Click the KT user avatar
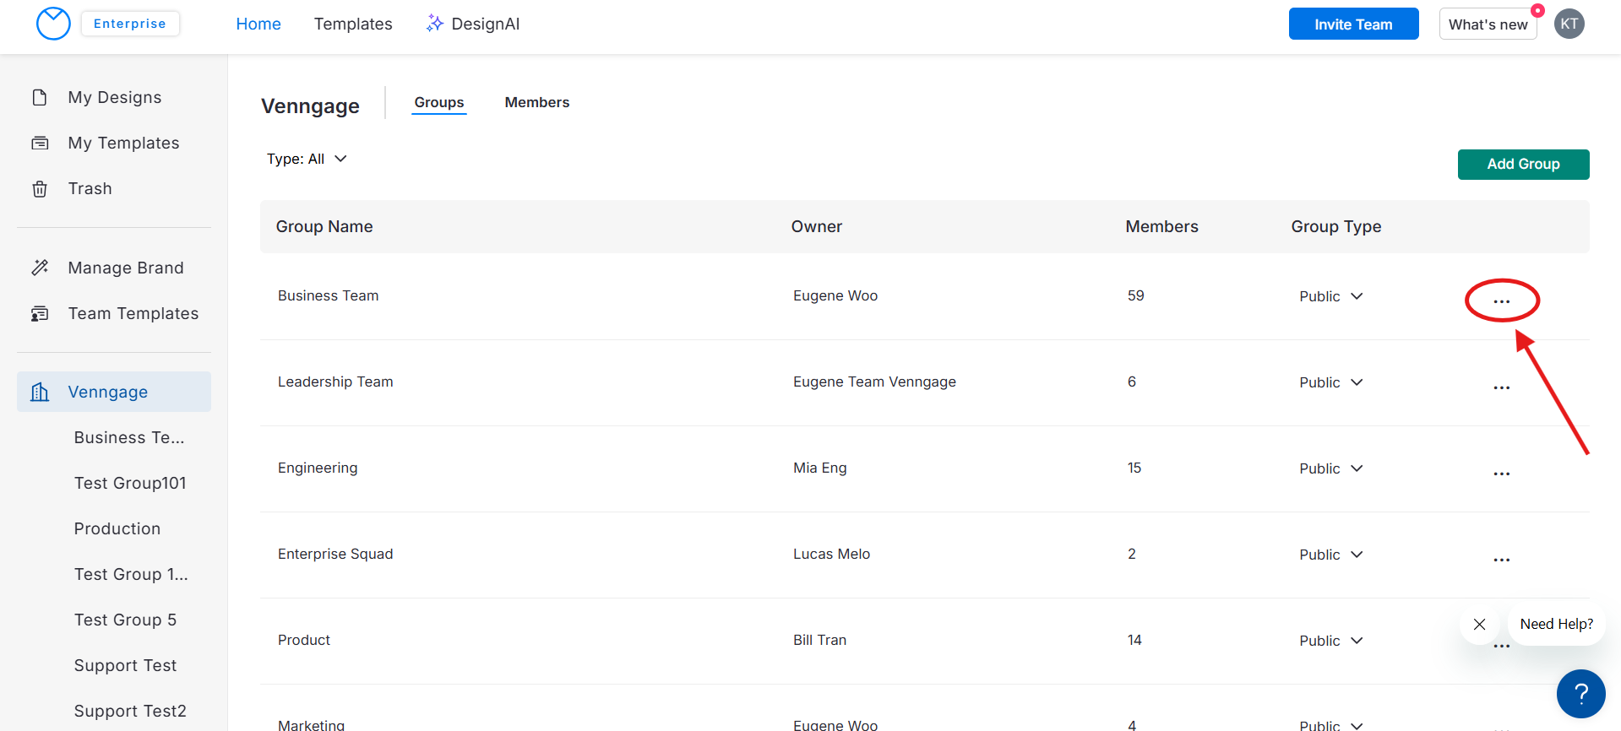Image resolution: width=1621 pixels, height=731 pixels. point(1569,24)
